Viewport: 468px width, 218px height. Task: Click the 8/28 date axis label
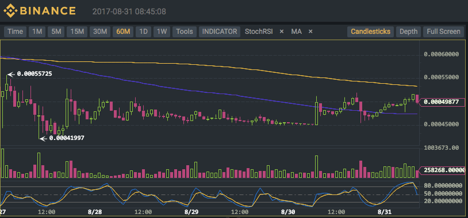point(95,212)
